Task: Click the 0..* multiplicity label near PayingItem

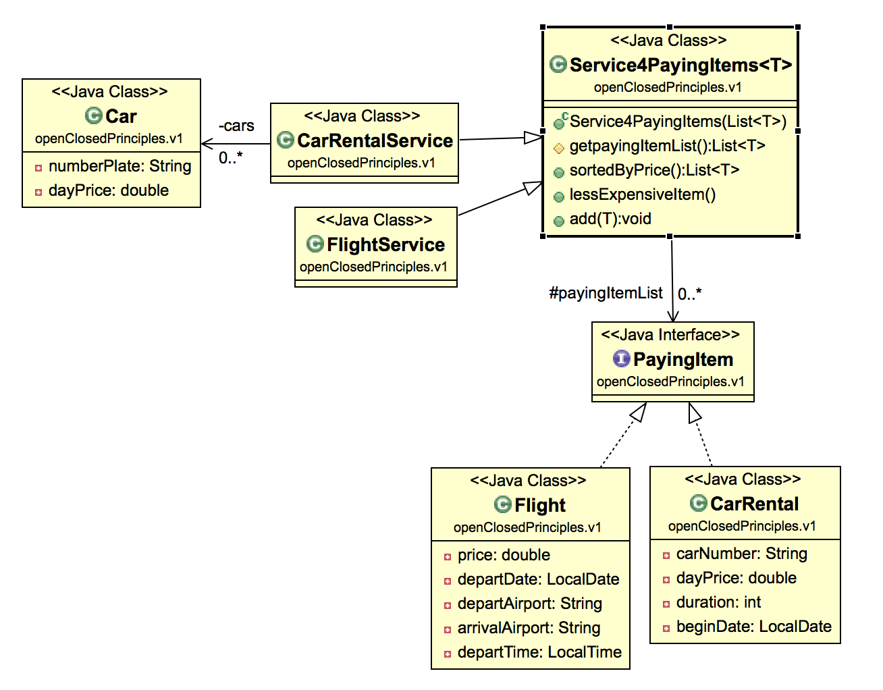Action: (689, 293)
